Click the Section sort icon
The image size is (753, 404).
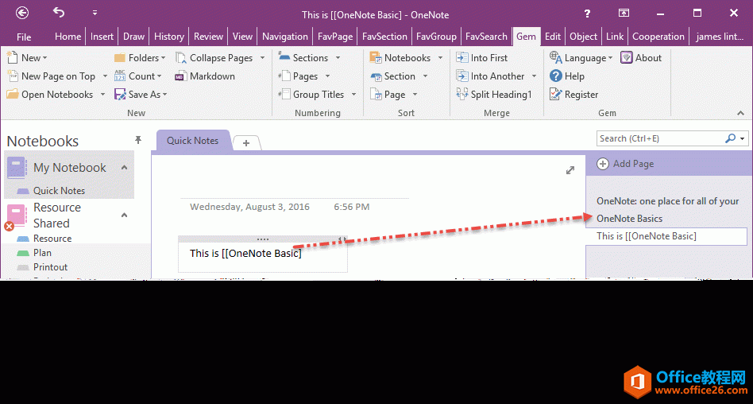(x=376, y=76)
